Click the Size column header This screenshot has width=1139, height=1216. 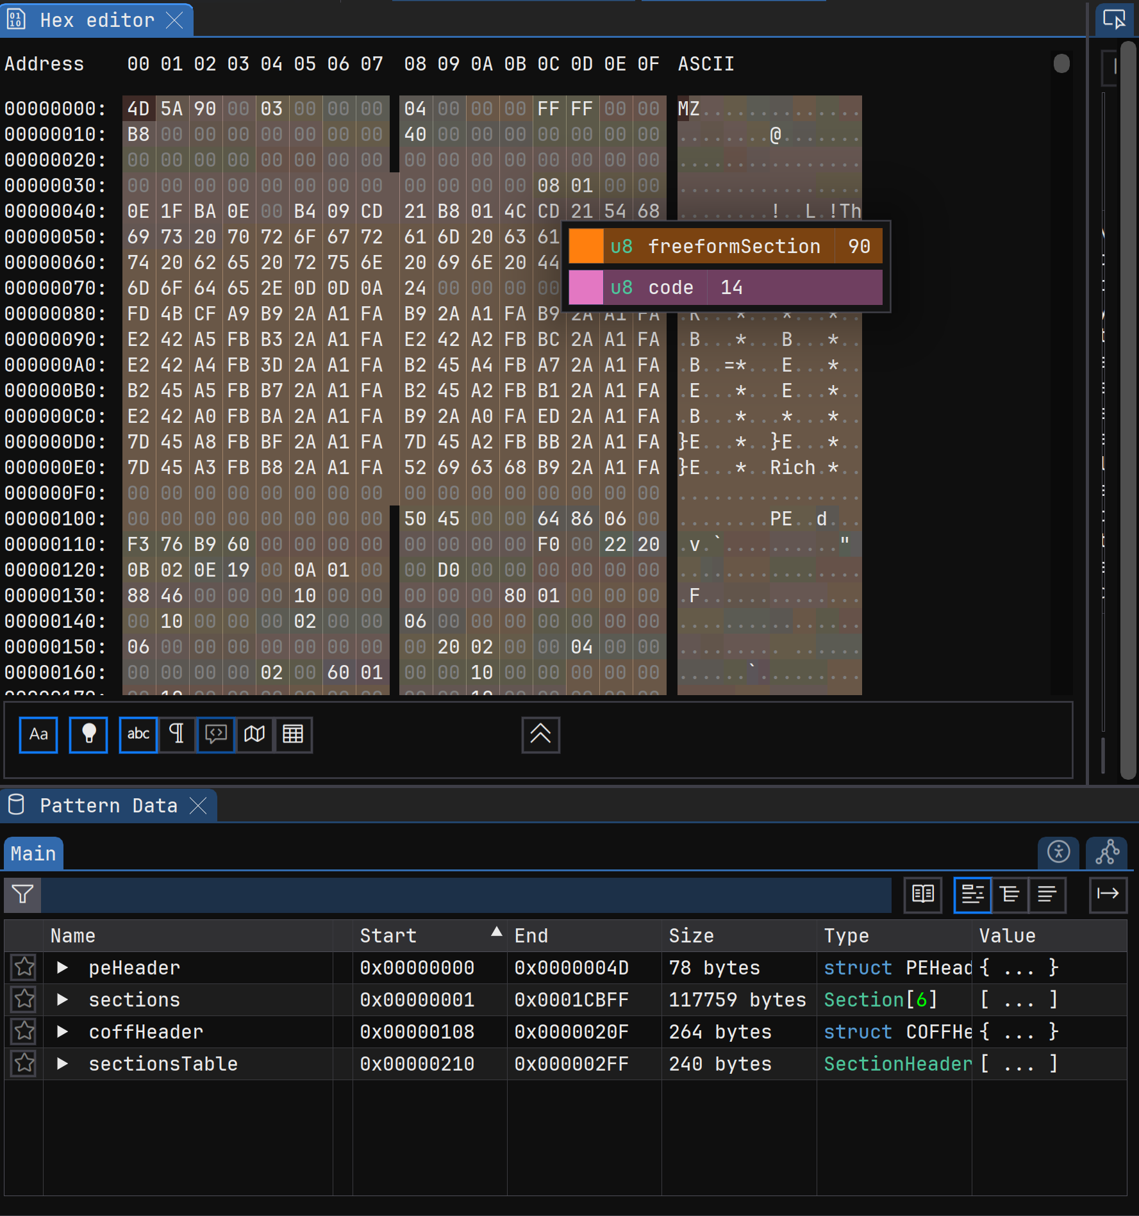(691, 935)
